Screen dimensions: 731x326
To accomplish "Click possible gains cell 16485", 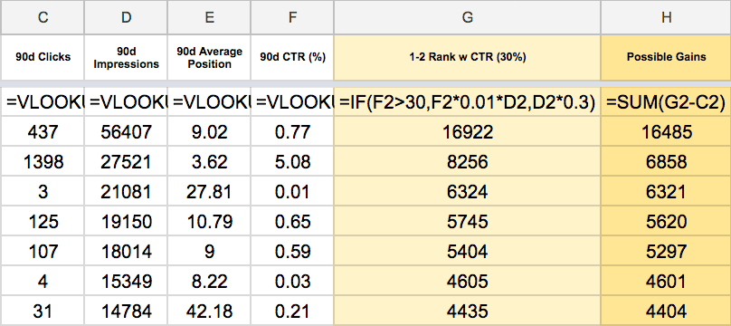I will click(x=666, y=131).
